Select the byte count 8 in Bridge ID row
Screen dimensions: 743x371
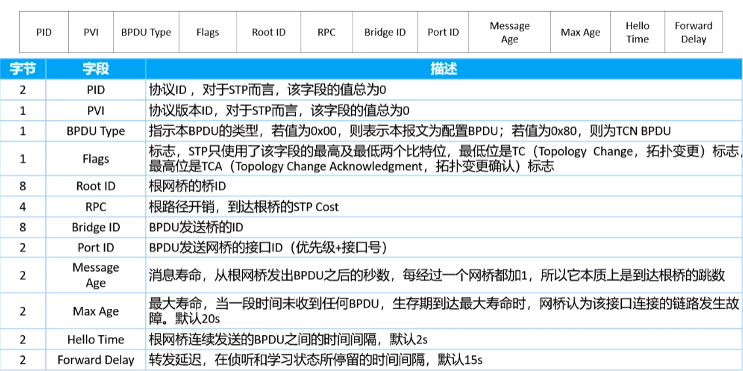pyautogui.click(x=23, y=226)
